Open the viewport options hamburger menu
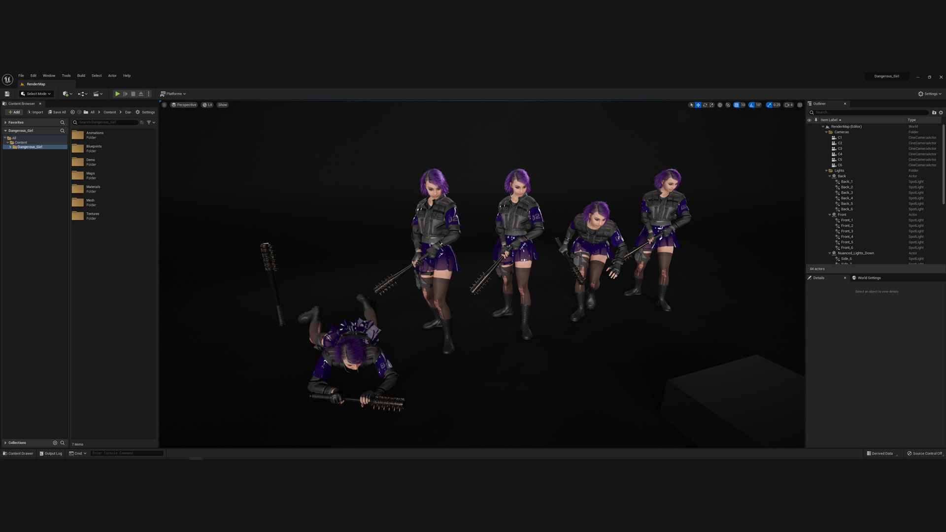This screenshot has width=946, height=532. pos(165,105)
